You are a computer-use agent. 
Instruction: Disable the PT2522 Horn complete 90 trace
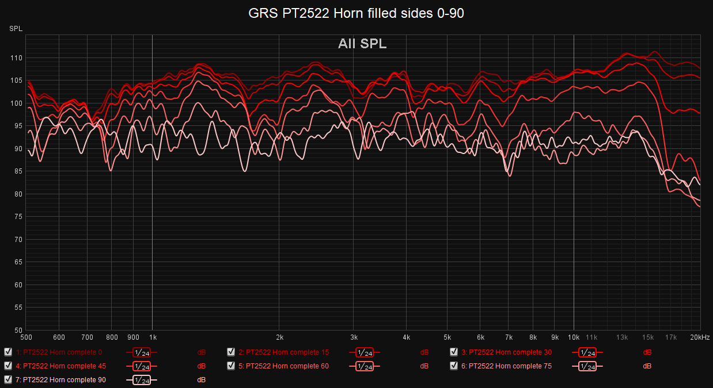(x=8, y=379)
